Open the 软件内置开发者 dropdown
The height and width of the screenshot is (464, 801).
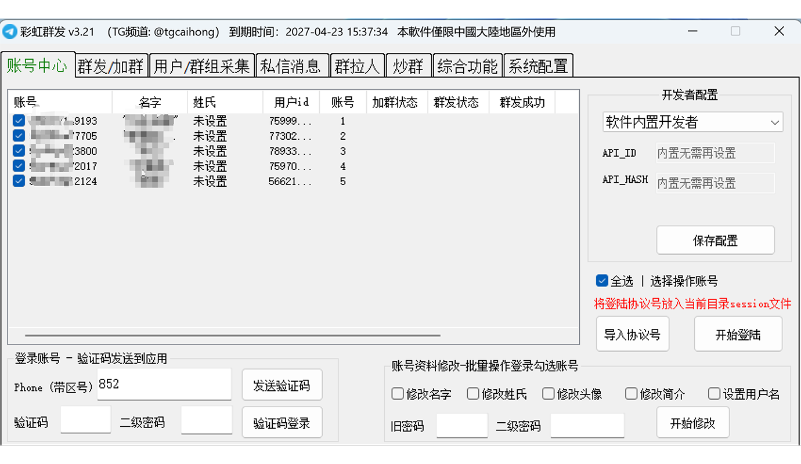692,122
